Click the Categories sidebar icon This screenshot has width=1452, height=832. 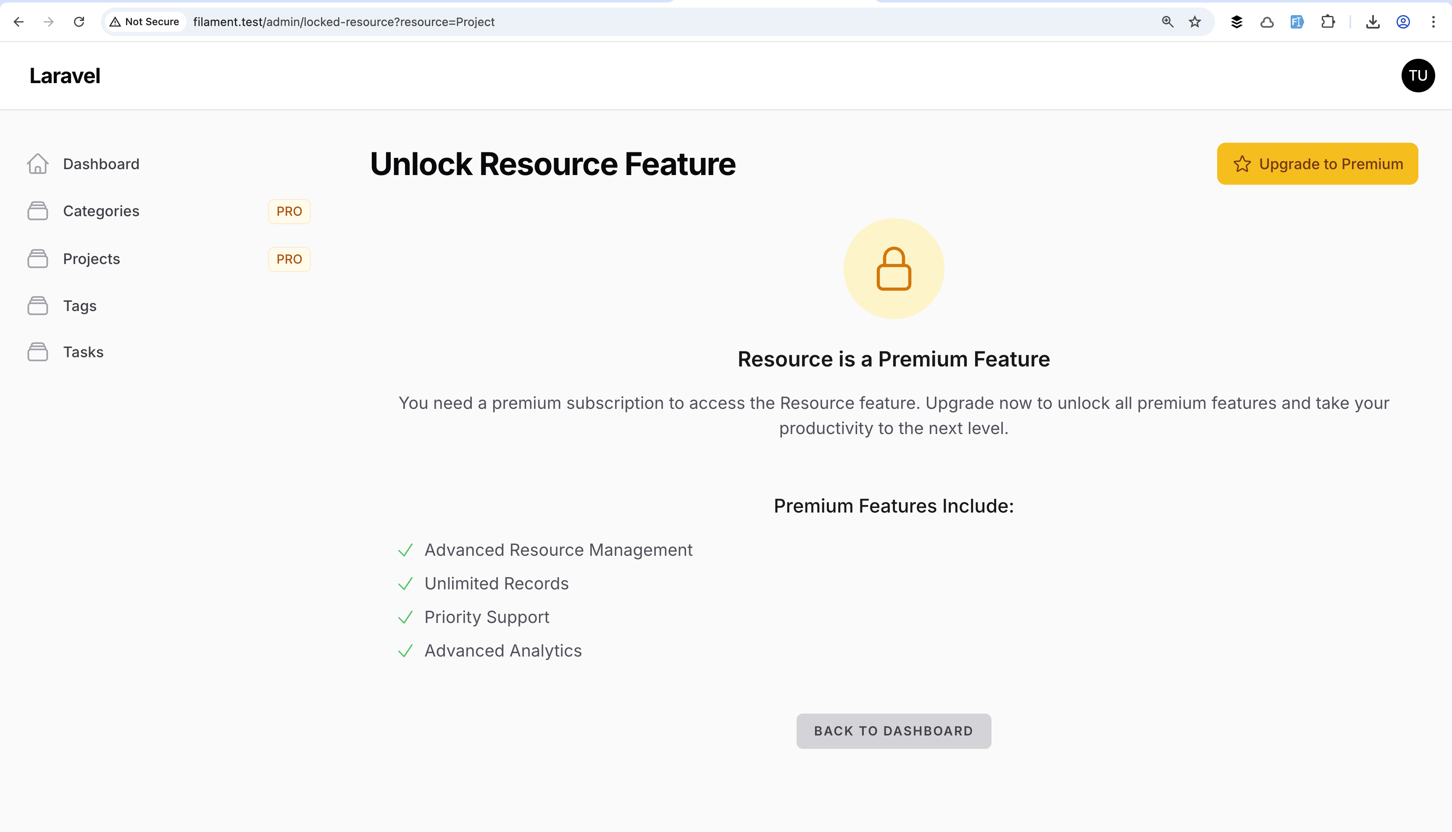coord(38,211)
